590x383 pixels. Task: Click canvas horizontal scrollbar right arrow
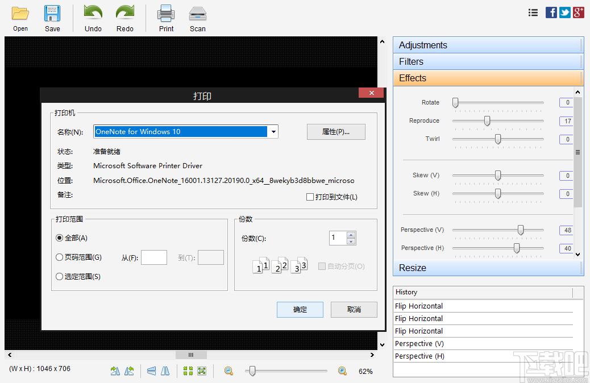pos(372,355)
